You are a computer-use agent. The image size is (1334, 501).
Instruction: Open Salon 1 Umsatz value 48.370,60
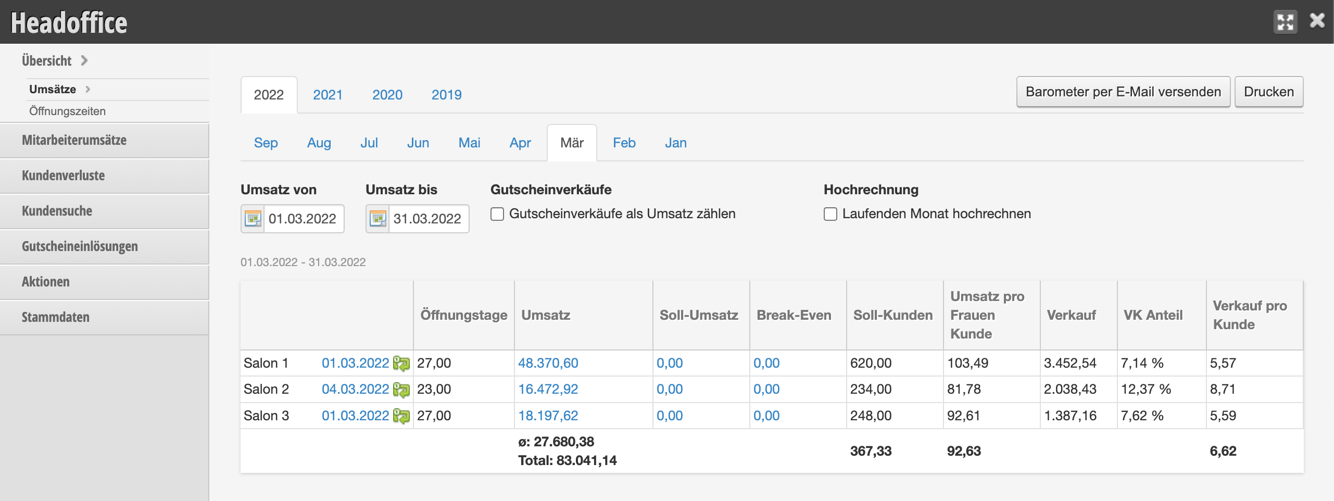coord(549,362)
